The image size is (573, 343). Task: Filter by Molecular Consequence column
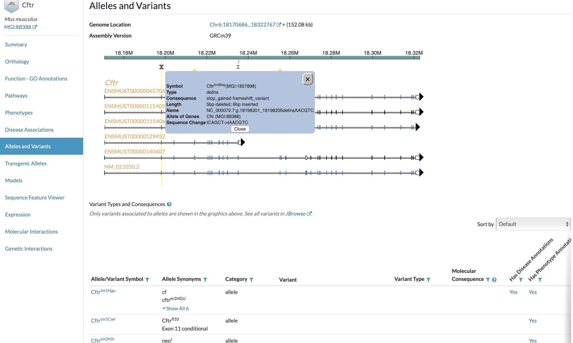click(488, 280)
